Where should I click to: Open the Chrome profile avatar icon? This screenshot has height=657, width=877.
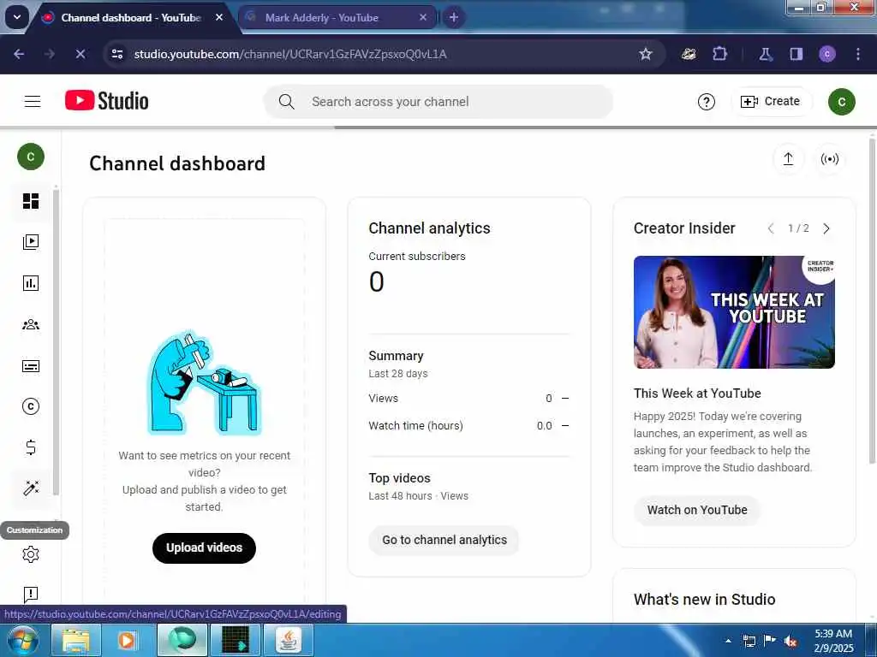[827, 54]
